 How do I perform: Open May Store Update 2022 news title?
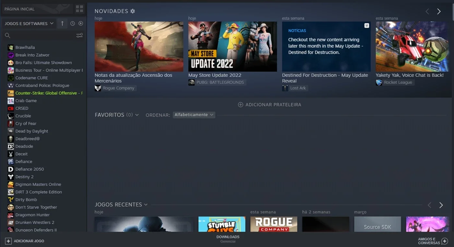click(x=215, y=75)
